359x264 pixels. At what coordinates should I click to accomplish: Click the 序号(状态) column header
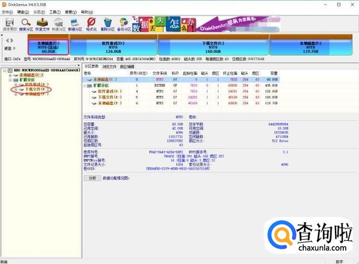click(139, 73)
